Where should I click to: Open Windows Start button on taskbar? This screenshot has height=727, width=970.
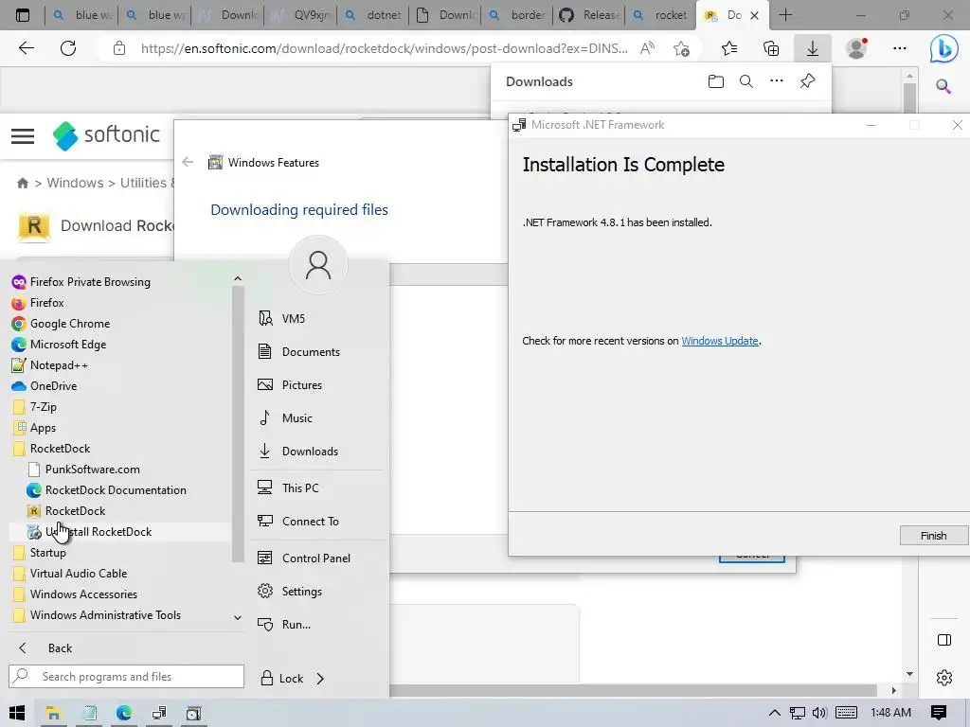pyautogui.click(x=17, y=713)
